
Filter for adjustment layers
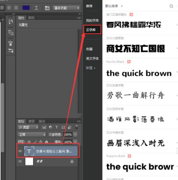coord(50,127)
